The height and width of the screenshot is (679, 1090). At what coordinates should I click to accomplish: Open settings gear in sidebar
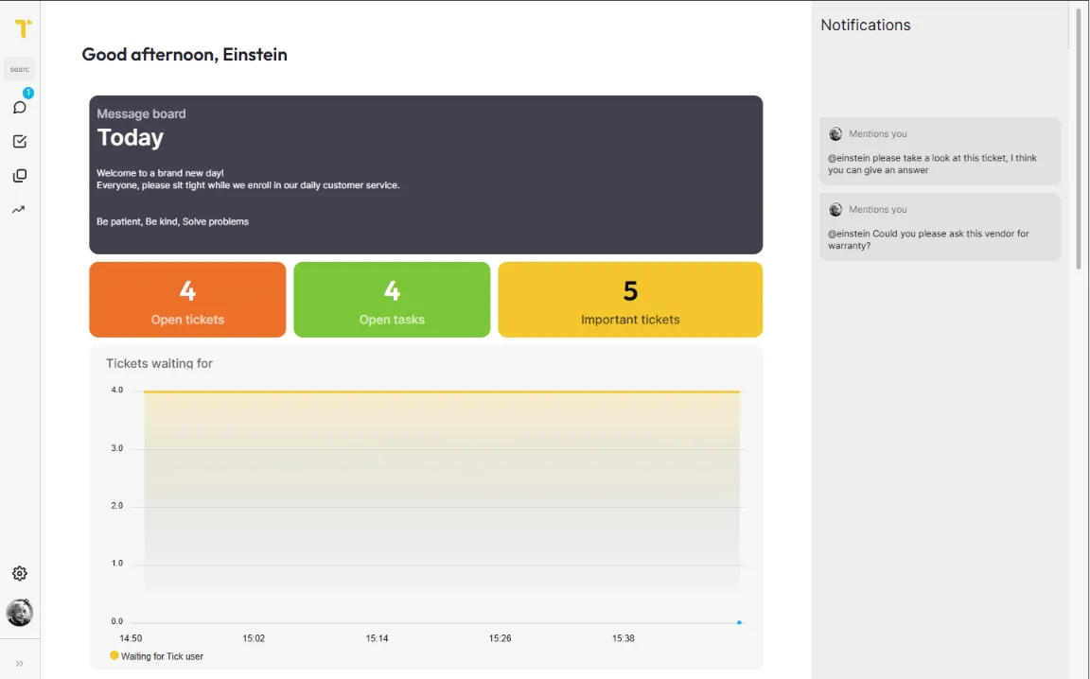point(20,573)
